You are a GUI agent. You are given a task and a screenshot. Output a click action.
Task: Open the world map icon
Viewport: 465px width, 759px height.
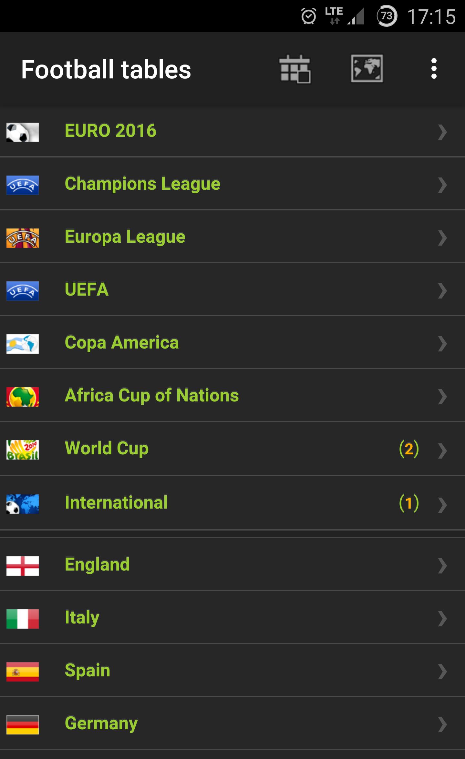coord(367,68)
